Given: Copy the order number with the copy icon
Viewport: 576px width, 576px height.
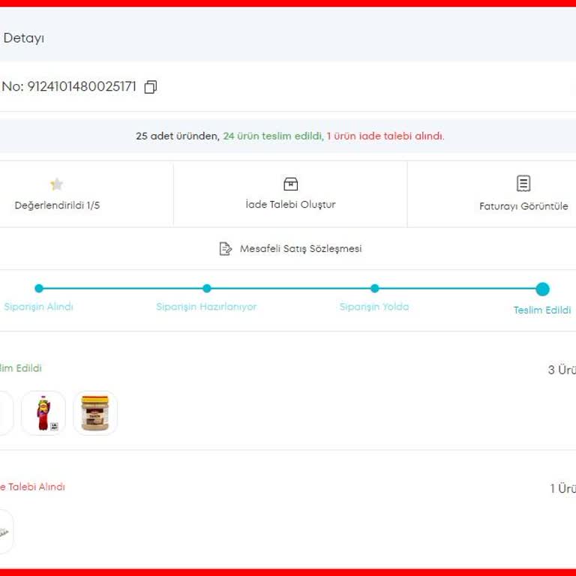Looking at the screenshot, I should (x=150, y=87).
